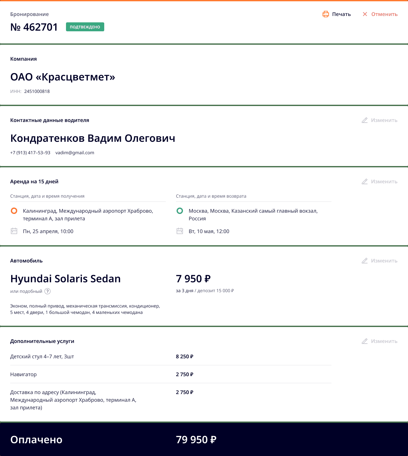The width and height of the screenshot is (408, 456).
Task: Click pencil icon in additional services section
Action: click(365, 341)
